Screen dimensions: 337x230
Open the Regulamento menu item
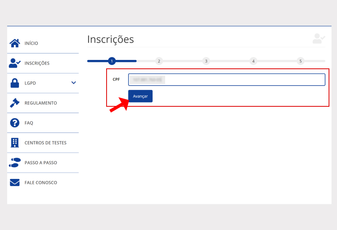[x=40, y=103]
